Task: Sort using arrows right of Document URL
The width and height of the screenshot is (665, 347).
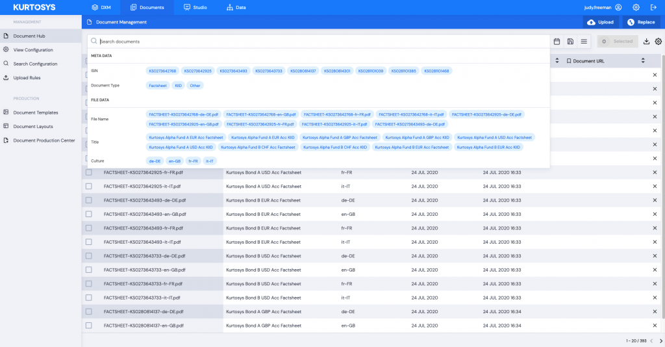Action: pos(643,60)
